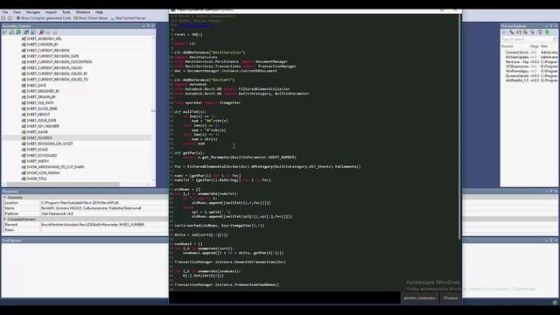This screenshot has height=315, width=560.
Task: Select SHEET_CURRENT_REVISION_DATE tree item
Action: (x=52, y=56)
